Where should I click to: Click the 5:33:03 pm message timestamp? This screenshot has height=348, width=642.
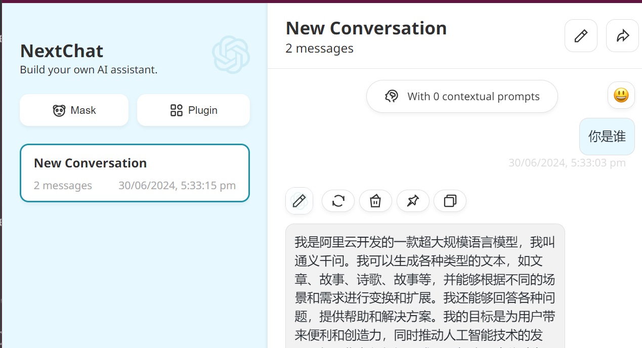[567, 163]
